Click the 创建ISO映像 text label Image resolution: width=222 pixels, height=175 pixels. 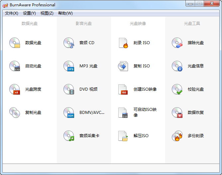(x=145, y=89)
